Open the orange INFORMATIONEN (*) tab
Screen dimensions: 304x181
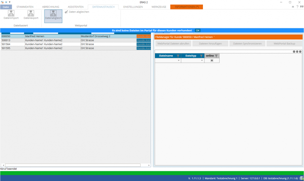pos(187,7)
